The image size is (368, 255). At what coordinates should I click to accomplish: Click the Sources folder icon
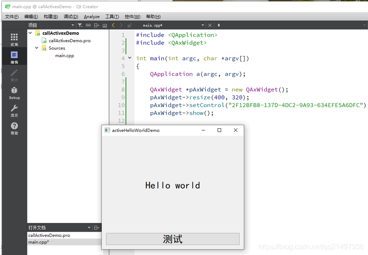pos(44,48)
